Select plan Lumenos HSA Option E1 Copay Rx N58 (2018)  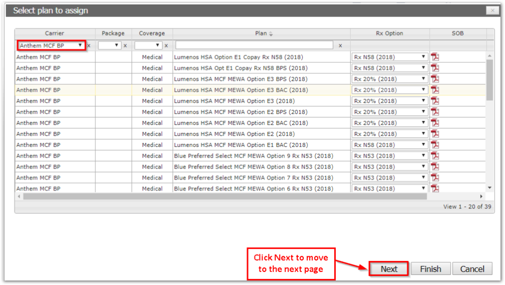point(238,57)
